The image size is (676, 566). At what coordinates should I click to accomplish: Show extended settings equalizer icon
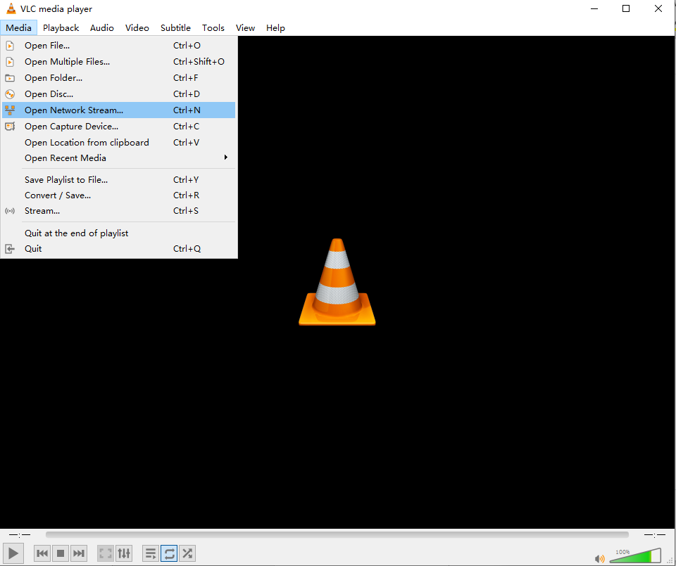point(124,553)
